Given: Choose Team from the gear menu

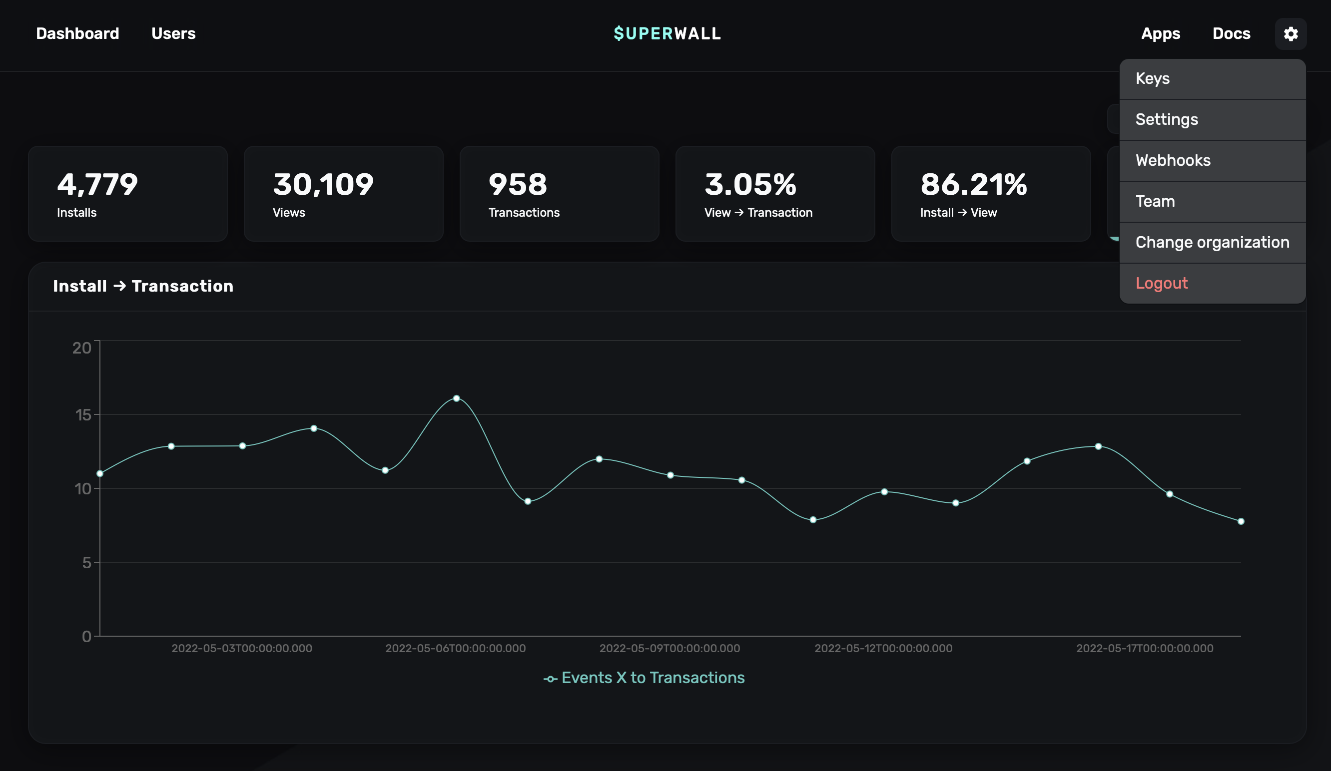Looking at the screenshot, I should click(1155, 202).
